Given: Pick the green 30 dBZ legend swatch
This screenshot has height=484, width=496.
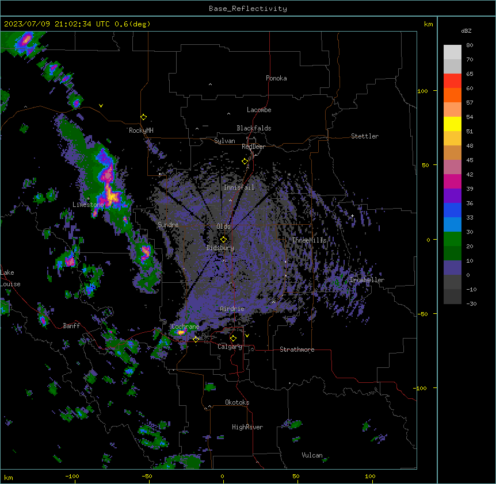Looking at the screenshot, I should (x=452, y=239).
